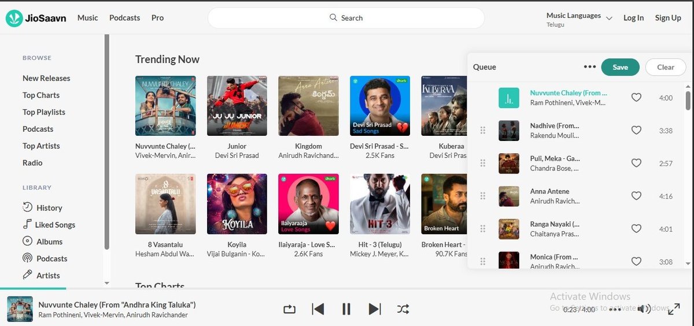Open Podcasts in library section

(x=45, y=258)
